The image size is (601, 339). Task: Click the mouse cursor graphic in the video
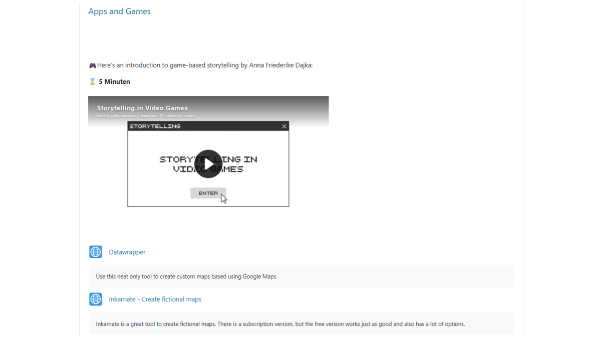point(223,198)
